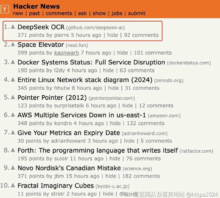Screen dimensions: 220x198
Task: Upvote the Forth programming language story
Action: pos(13,150)
